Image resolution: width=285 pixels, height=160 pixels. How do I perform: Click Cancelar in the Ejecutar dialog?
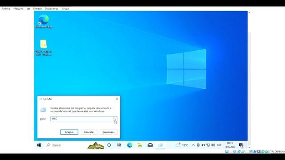(89, 132)
